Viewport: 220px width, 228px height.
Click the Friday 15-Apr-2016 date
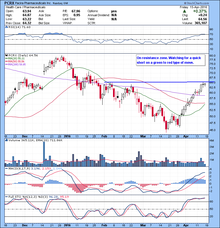pos(193,7)
